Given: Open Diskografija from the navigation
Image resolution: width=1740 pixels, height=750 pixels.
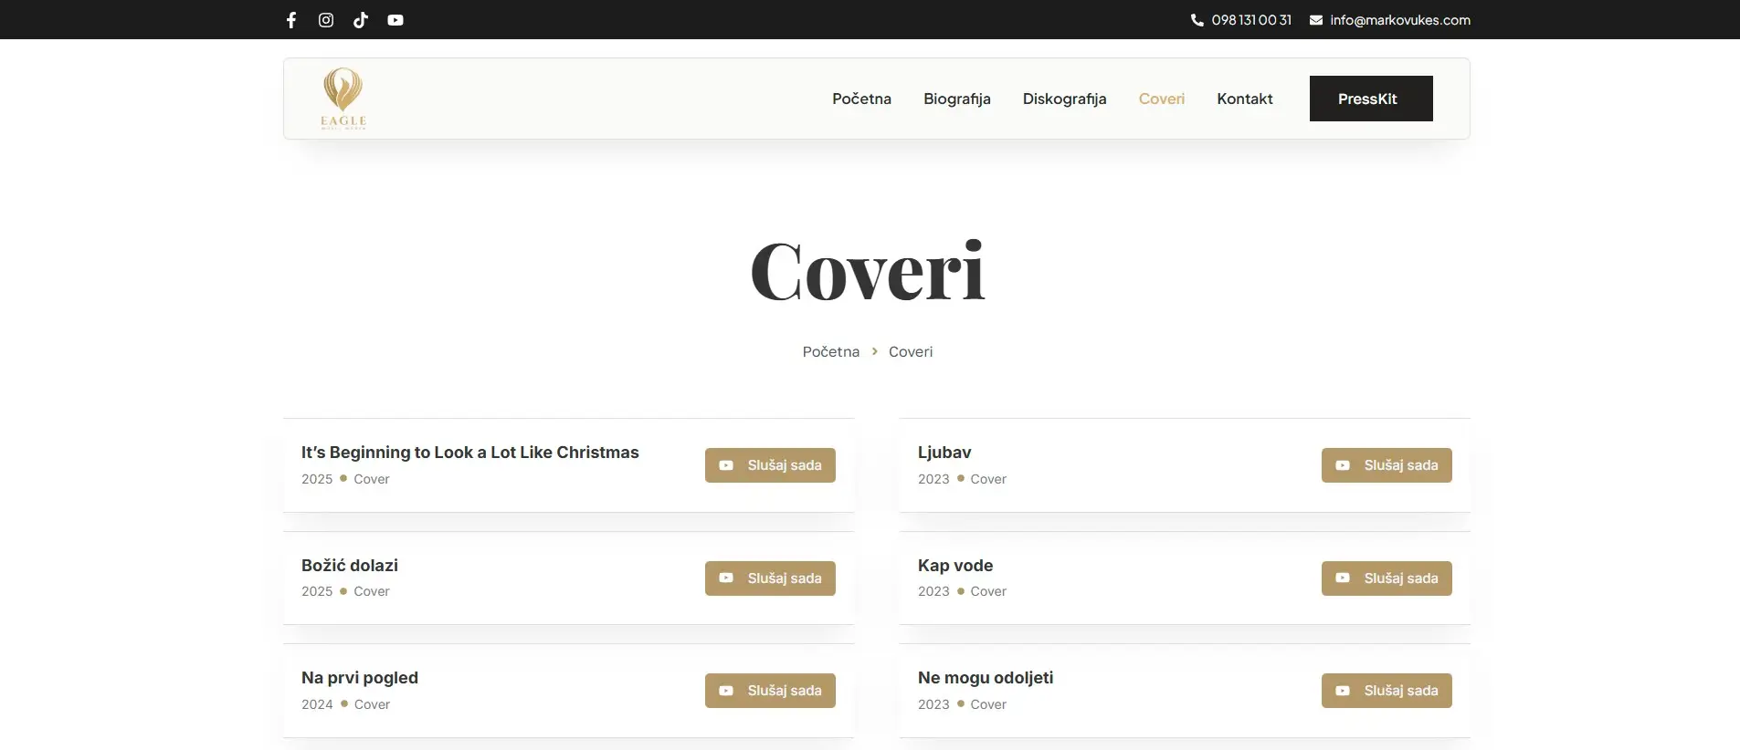Looking at the screenshot, I should pos(1064,99).
